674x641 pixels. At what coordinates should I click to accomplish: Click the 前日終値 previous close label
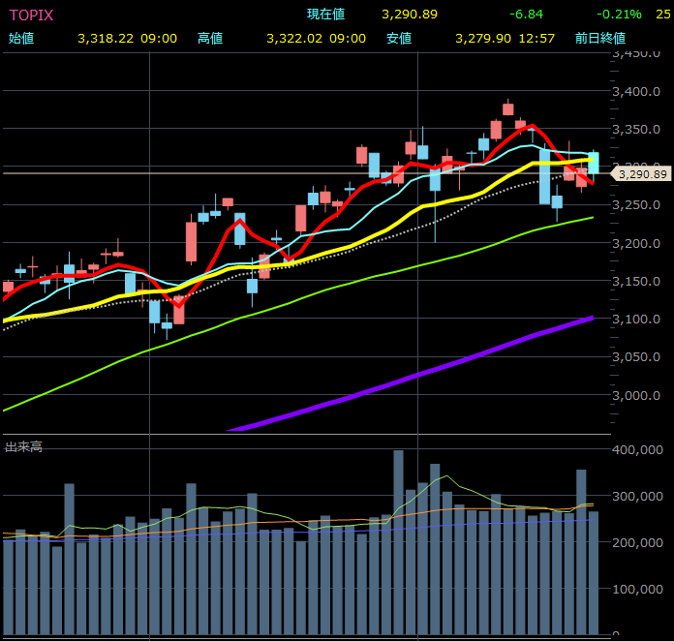click(x=599, y=38)
